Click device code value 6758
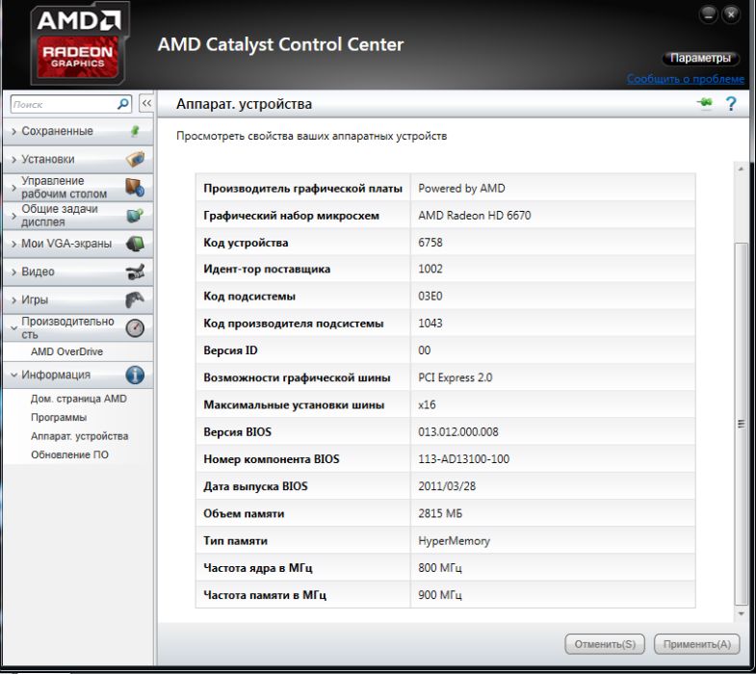 point(430,243)
